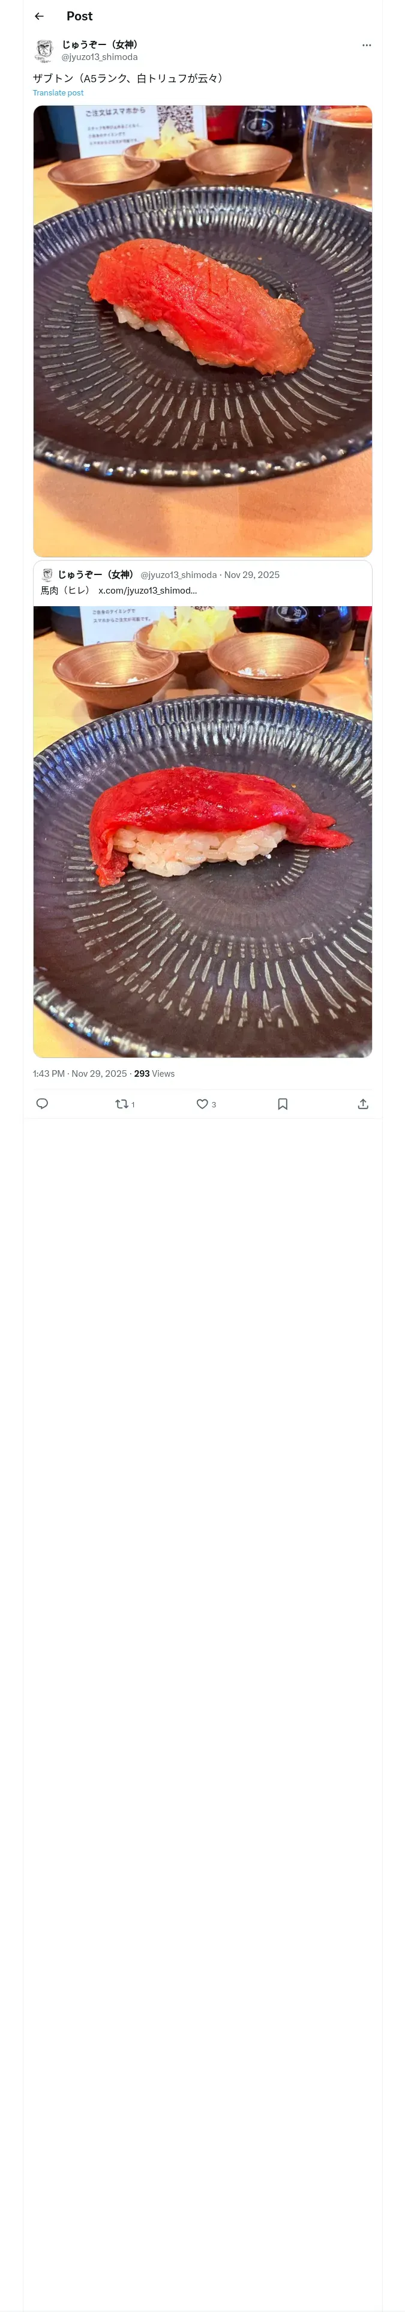Click the Post header title
The width and height of the screenshot is (405, 2312).
(79, 16)
